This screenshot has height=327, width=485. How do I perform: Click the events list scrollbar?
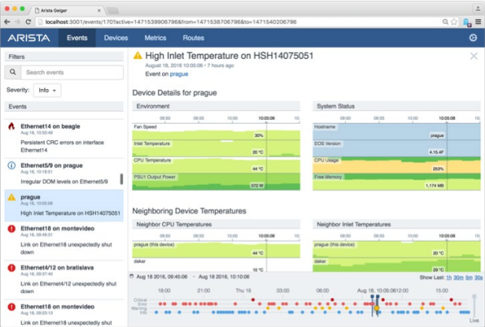point(121,179)
